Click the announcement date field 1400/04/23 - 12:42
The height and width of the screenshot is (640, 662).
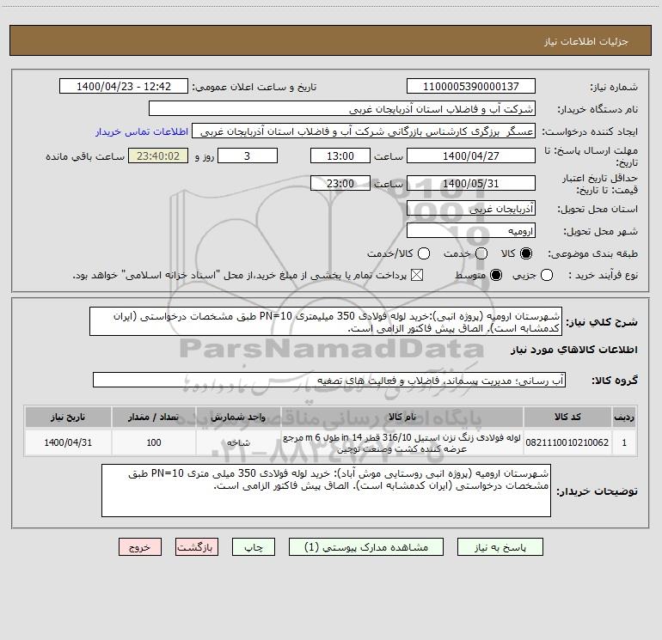coord(124,87)
